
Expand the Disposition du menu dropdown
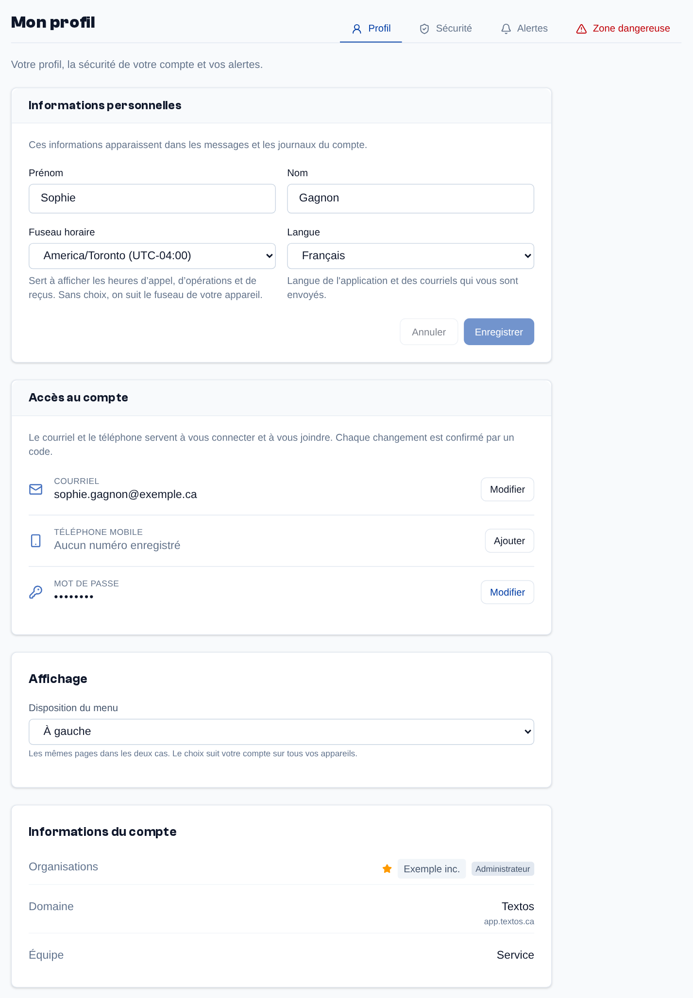point(281,732)
